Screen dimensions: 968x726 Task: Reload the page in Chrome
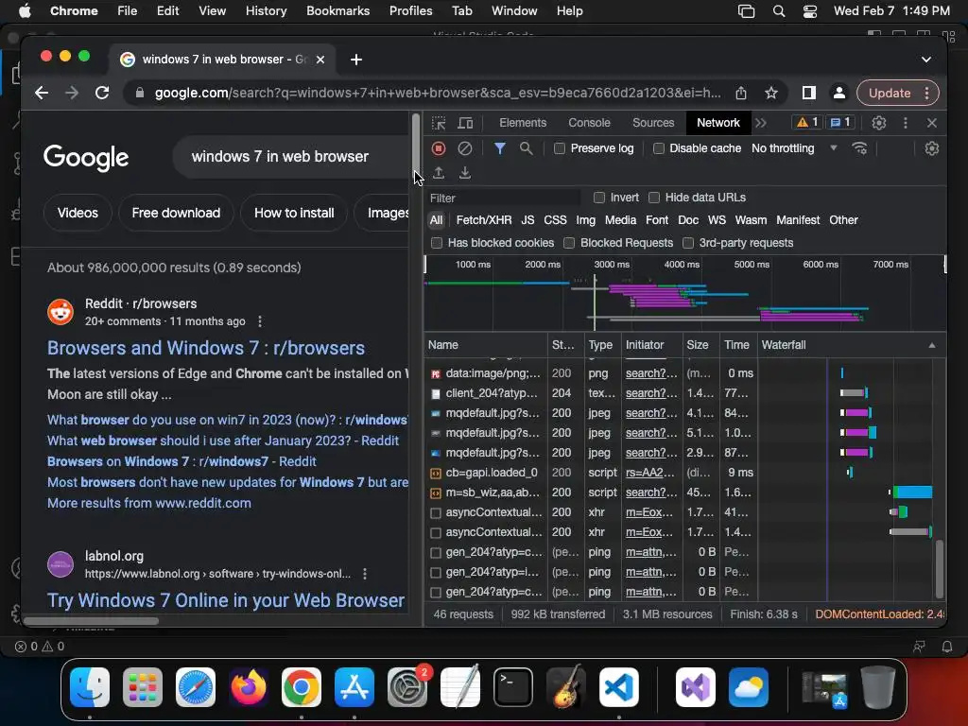(x=102, y=93)
